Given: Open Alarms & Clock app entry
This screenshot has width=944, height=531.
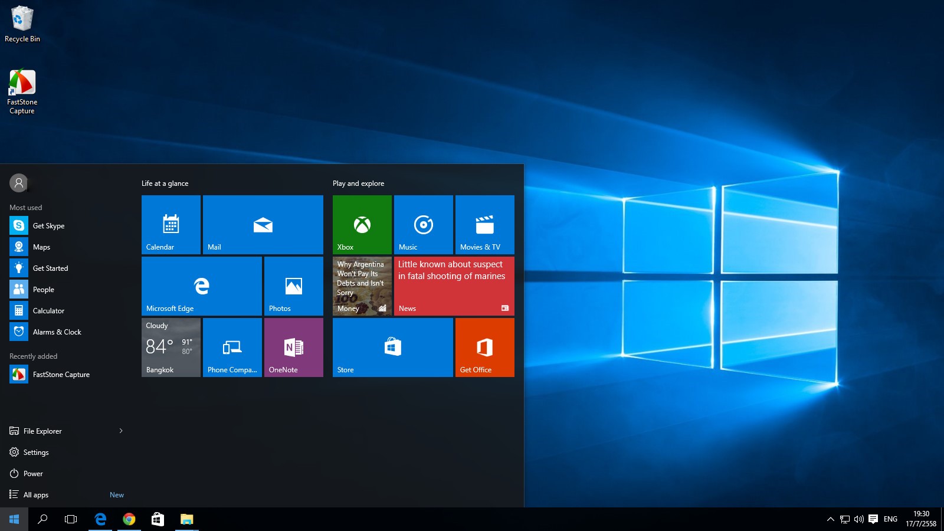Looking at the screenshot, I should 66,332.
